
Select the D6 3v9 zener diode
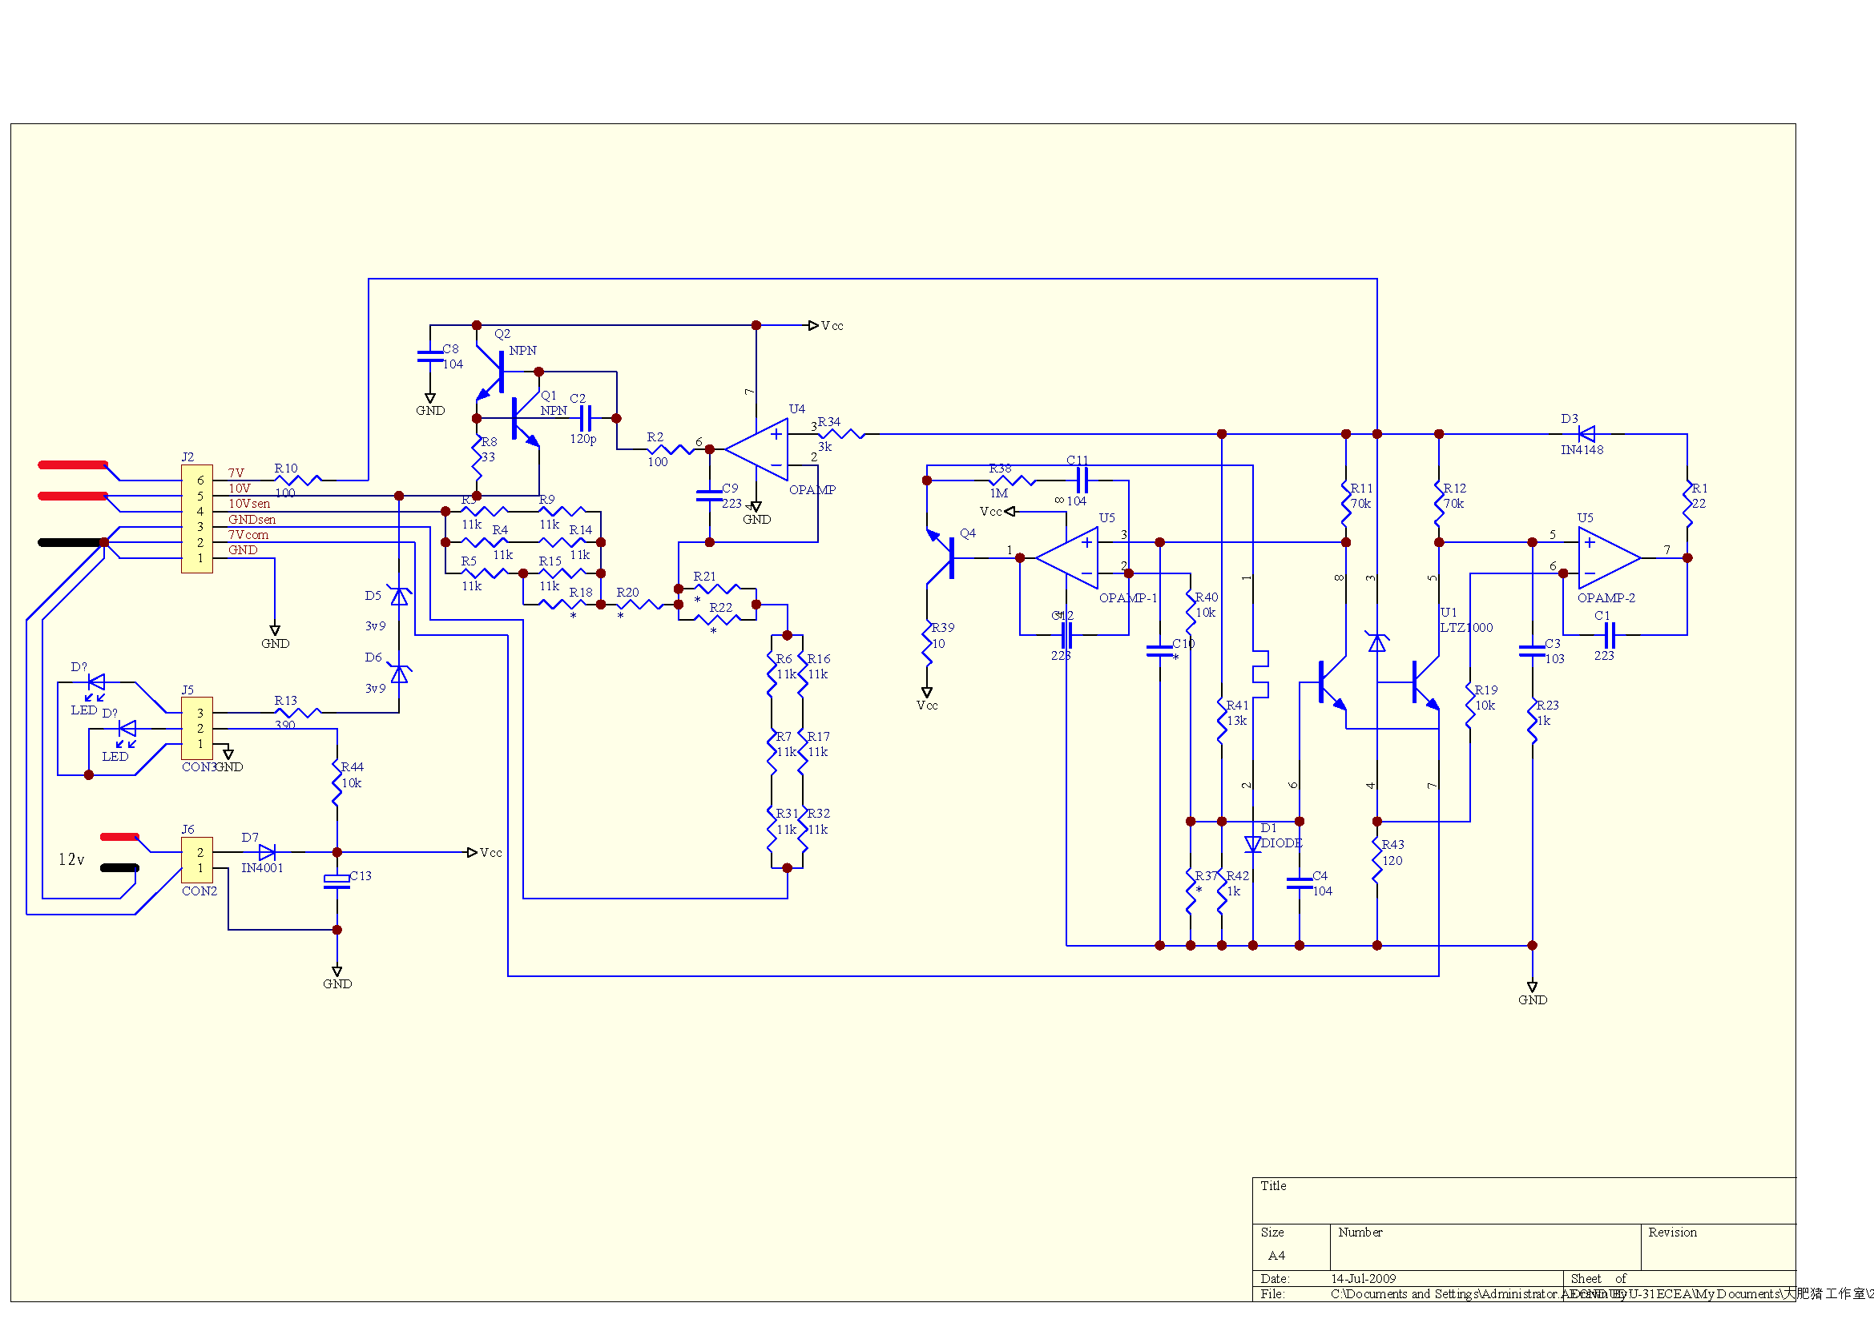click(399, 674)
